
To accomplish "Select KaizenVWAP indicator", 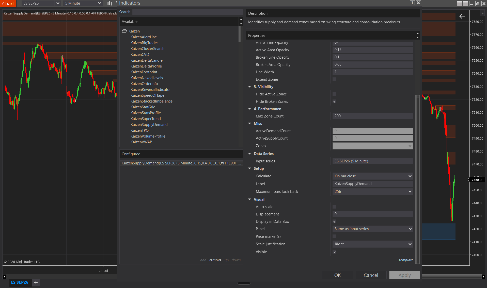I will click(141, 142).
